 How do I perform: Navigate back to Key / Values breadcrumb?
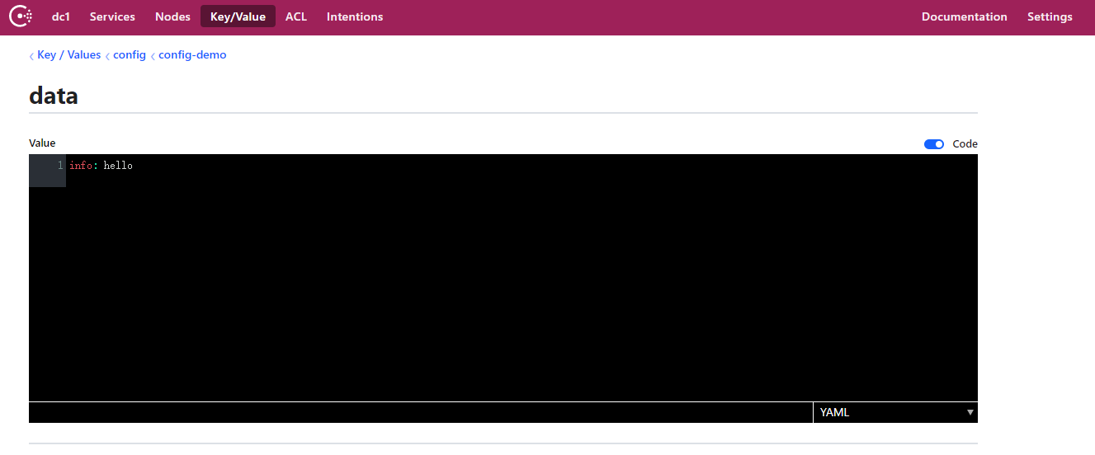click(68, 55)
